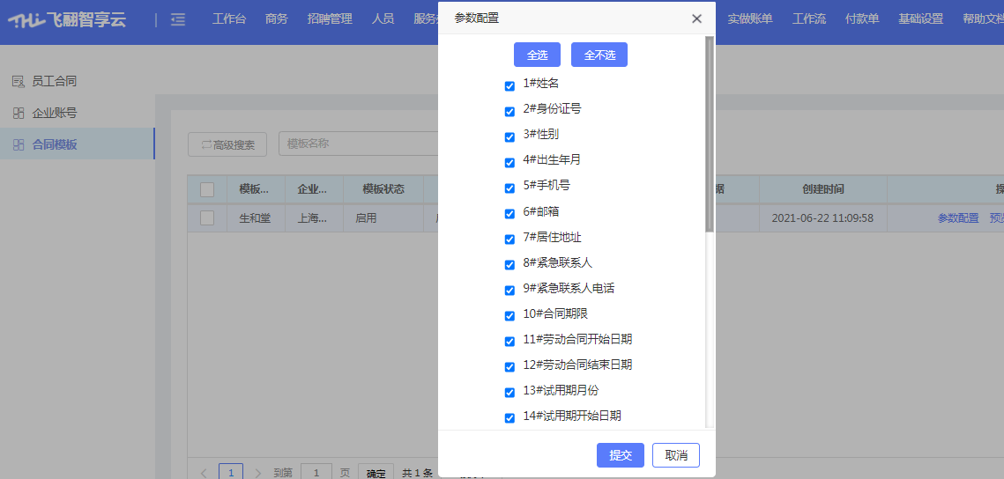Click the dialog vertical scrollbar
1004x479 pixels.
[x=709, y=135]
